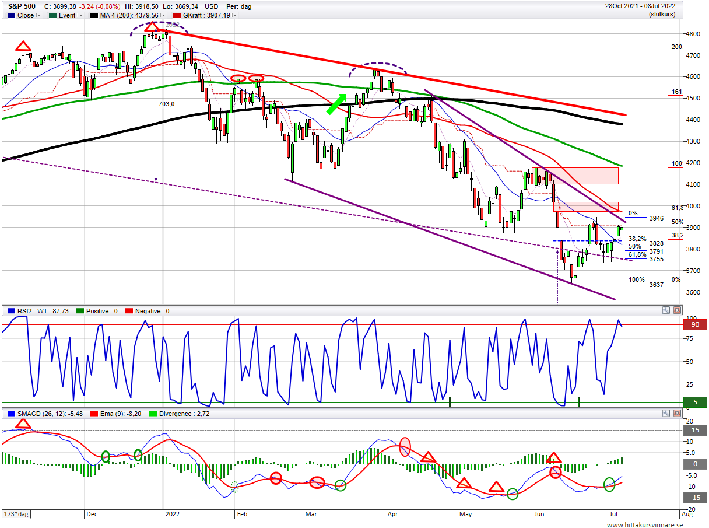
Task: Click the blue Close color swatch
Action: pos(11,16)
